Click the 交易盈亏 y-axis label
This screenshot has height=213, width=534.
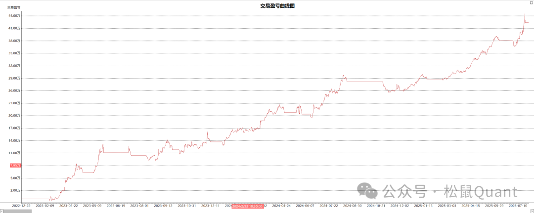pyautogui.click(x=14, y=7)
